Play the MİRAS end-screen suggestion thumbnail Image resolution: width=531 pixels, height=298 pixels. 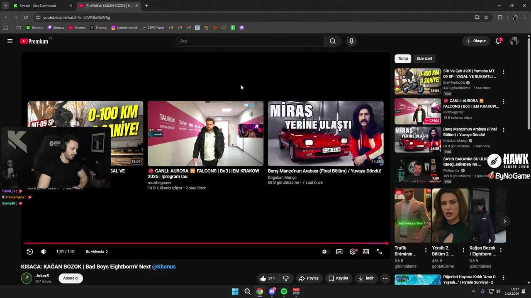326,133
